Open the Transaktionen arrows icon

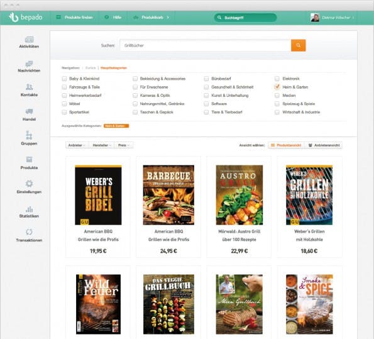pos(29,232)
